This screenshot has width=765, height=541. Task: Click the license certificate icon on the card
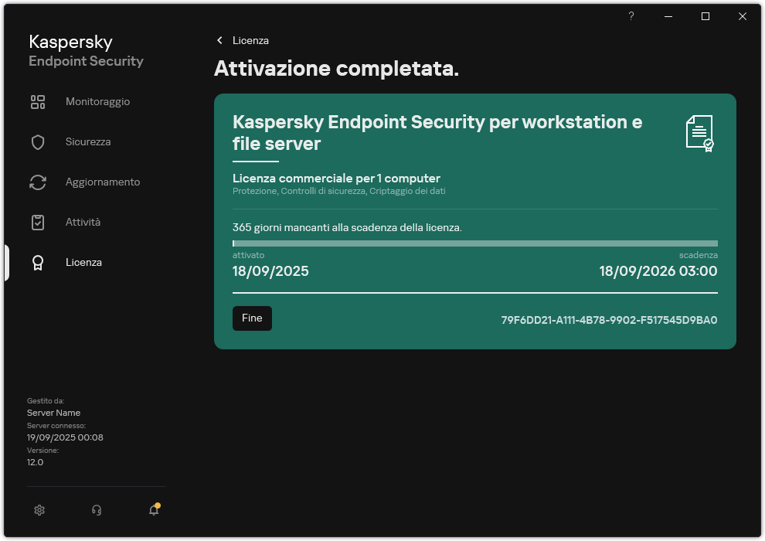[x=699, y=133]
